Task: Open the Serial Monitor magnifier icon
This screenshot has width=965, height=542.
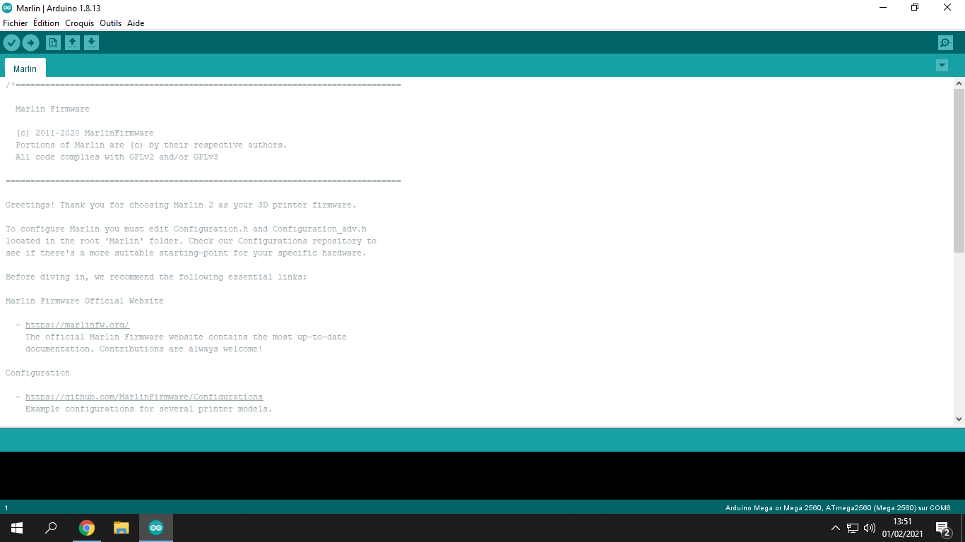Action: click(945, 43)
